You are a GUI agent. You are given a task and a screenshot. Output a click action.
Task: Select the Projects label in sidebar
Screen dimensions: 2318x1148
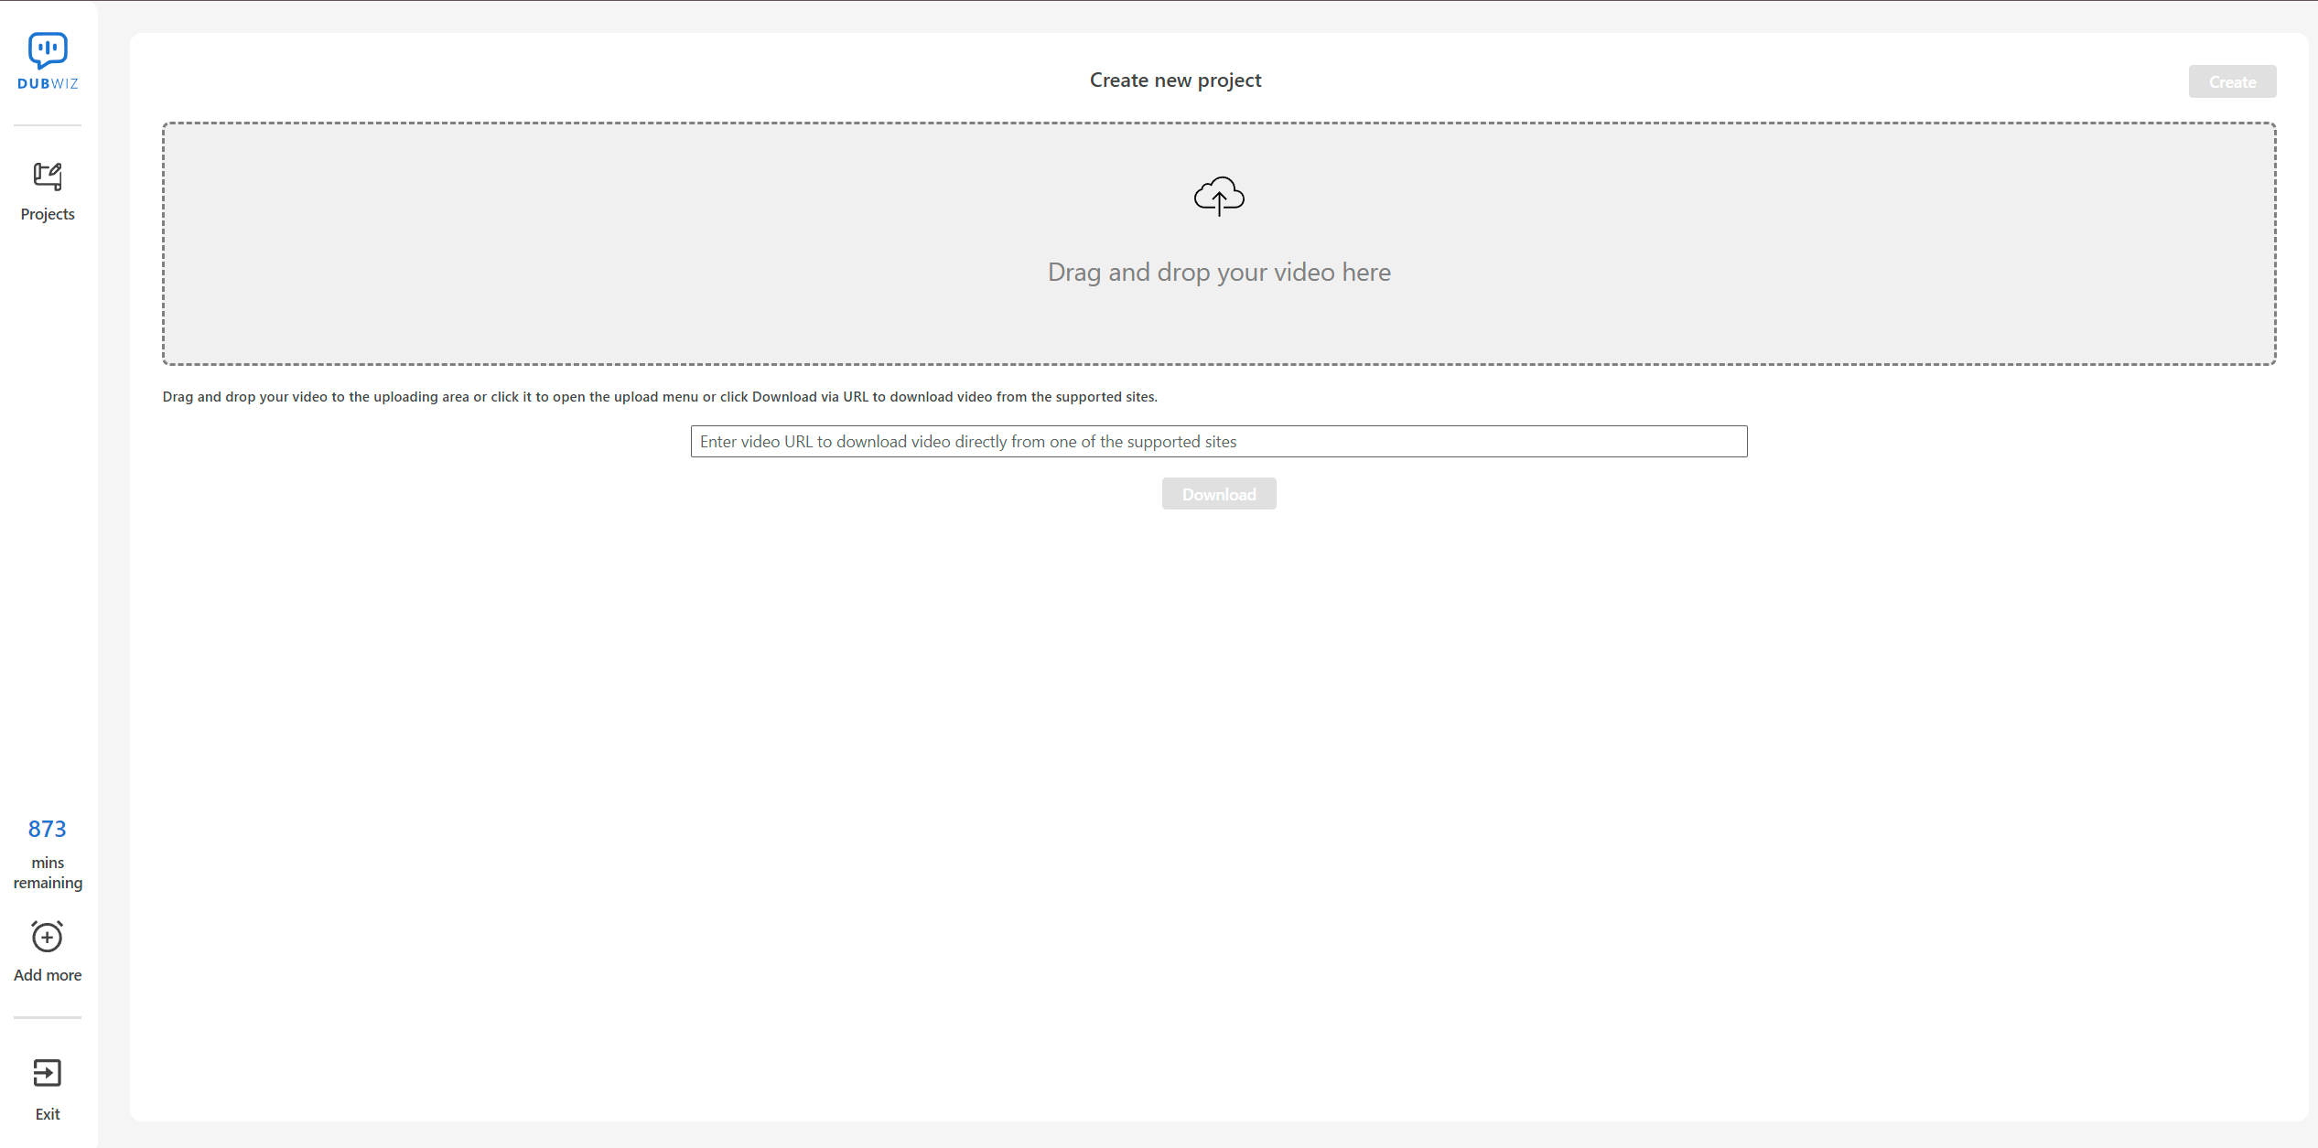point(48,214)
